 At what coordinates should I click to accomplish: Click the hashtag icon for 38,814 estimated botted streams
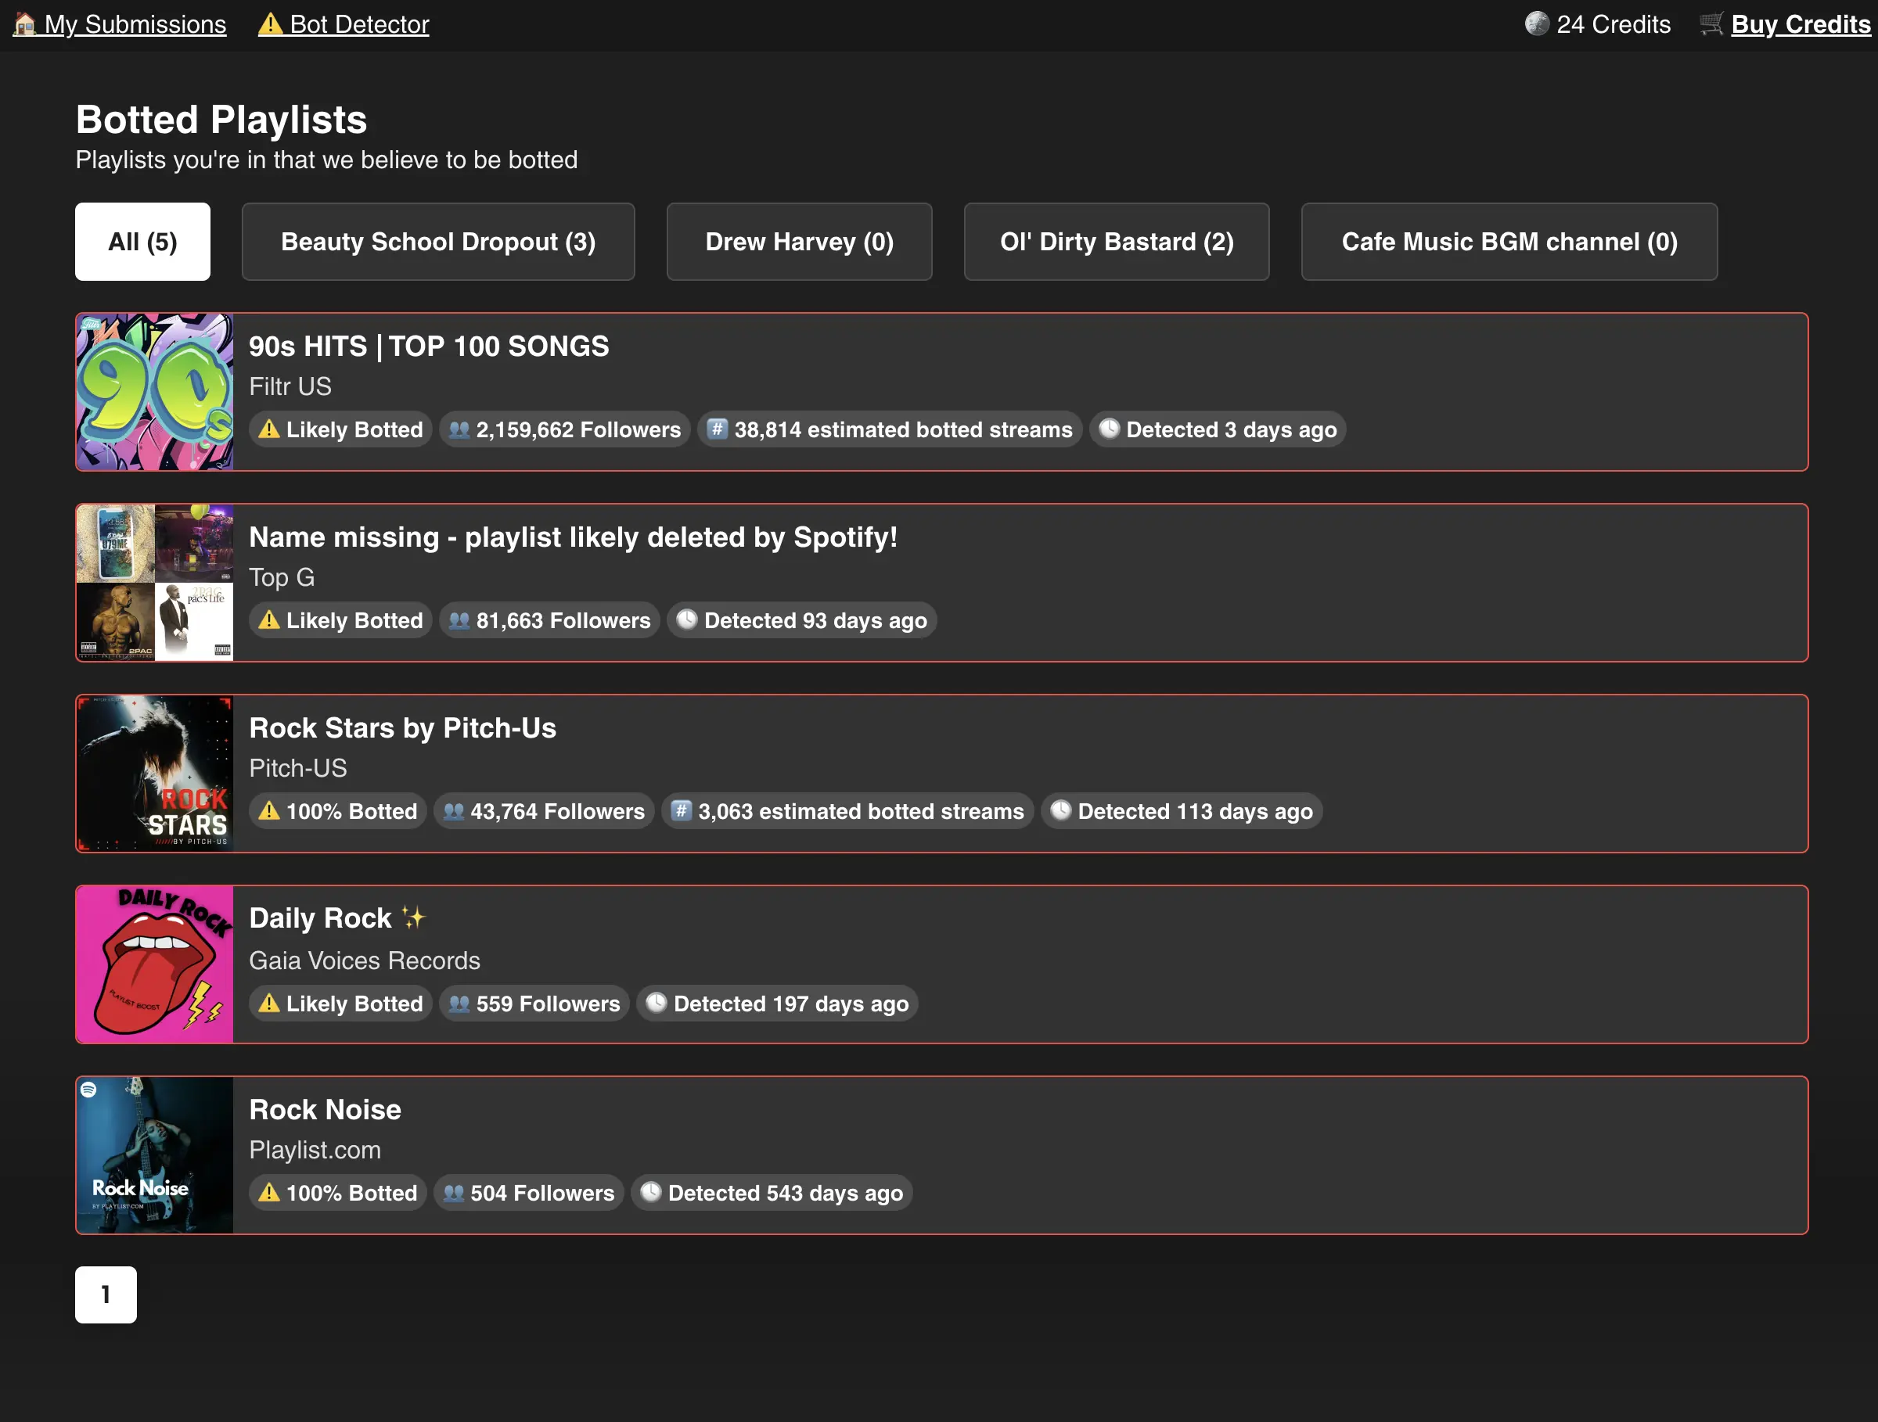[718, 429]
